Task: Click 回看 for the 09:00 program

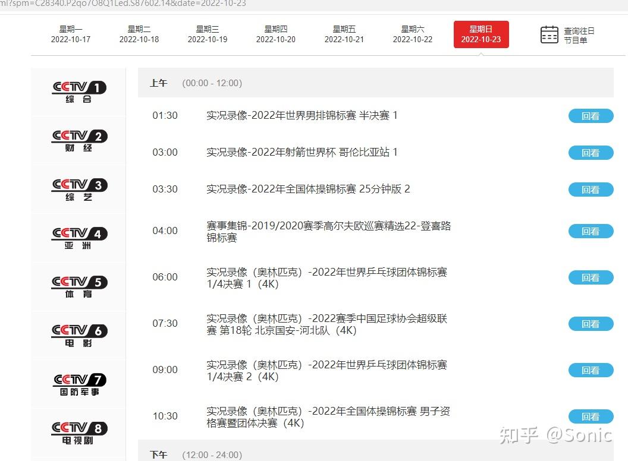Action: point(591,371)
